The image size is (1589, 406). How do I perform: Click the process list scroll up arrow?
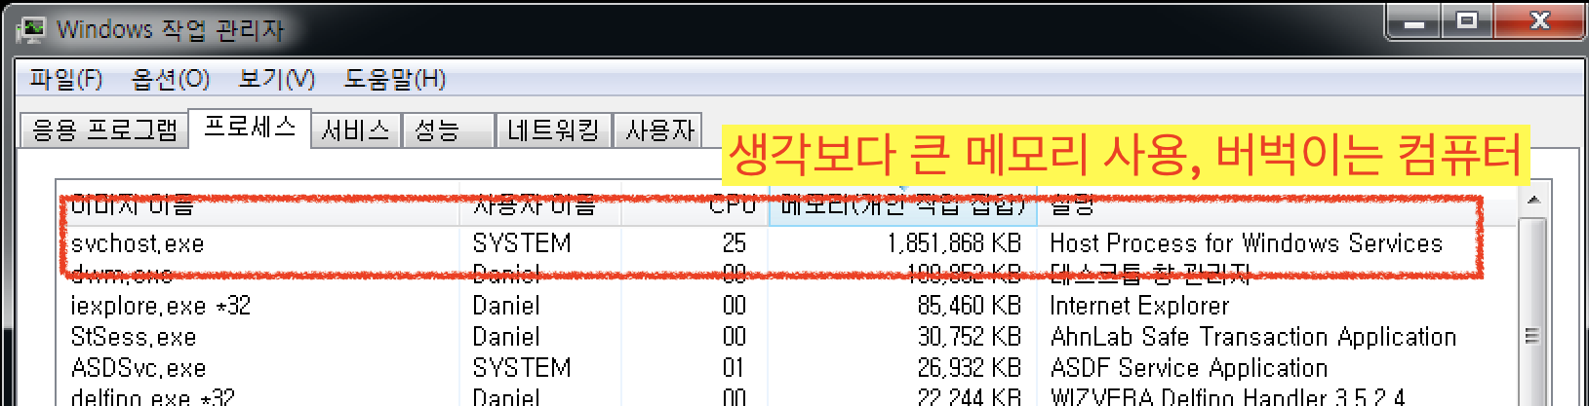pos(1533,200)
